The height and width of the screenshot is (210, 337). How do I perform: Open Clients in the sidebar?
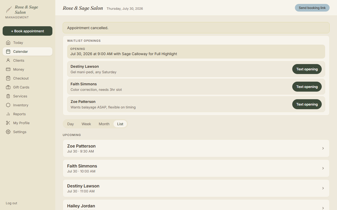27,60
